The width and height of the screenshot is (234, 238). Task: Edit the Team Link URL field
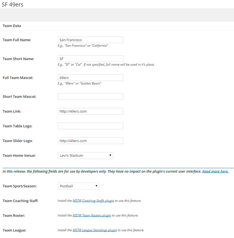click(x=90, y=111)
